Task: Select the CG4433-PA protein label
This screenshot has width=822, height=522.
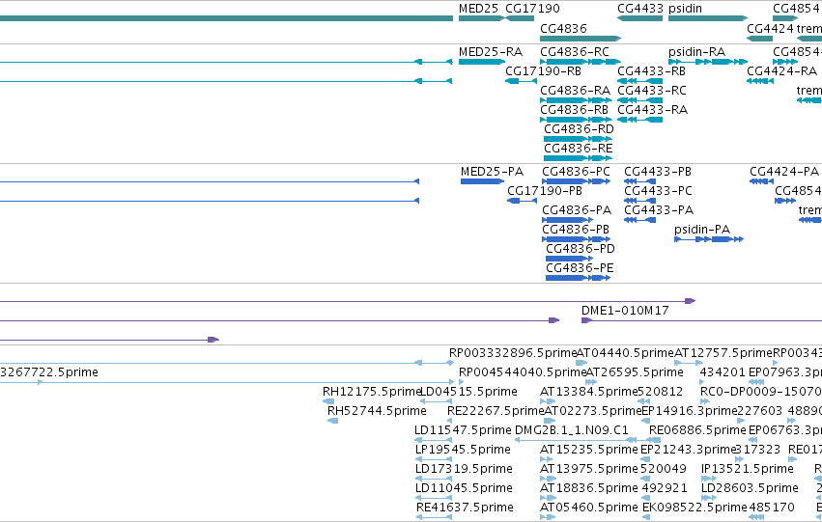Action: click(x=659, y=210)
